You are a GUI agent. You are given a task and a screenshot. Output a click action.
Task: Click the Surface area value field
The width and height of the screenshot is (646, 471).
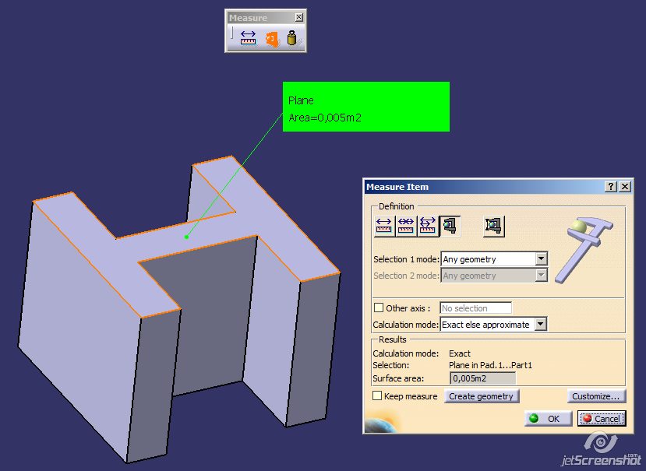click(482, 378)
